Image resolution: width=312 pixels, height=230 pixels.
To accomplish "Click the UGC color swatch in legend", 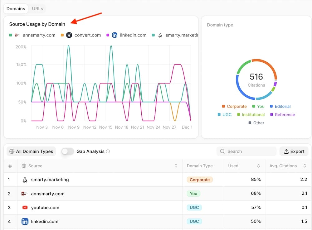I will (x=219, y=115).
